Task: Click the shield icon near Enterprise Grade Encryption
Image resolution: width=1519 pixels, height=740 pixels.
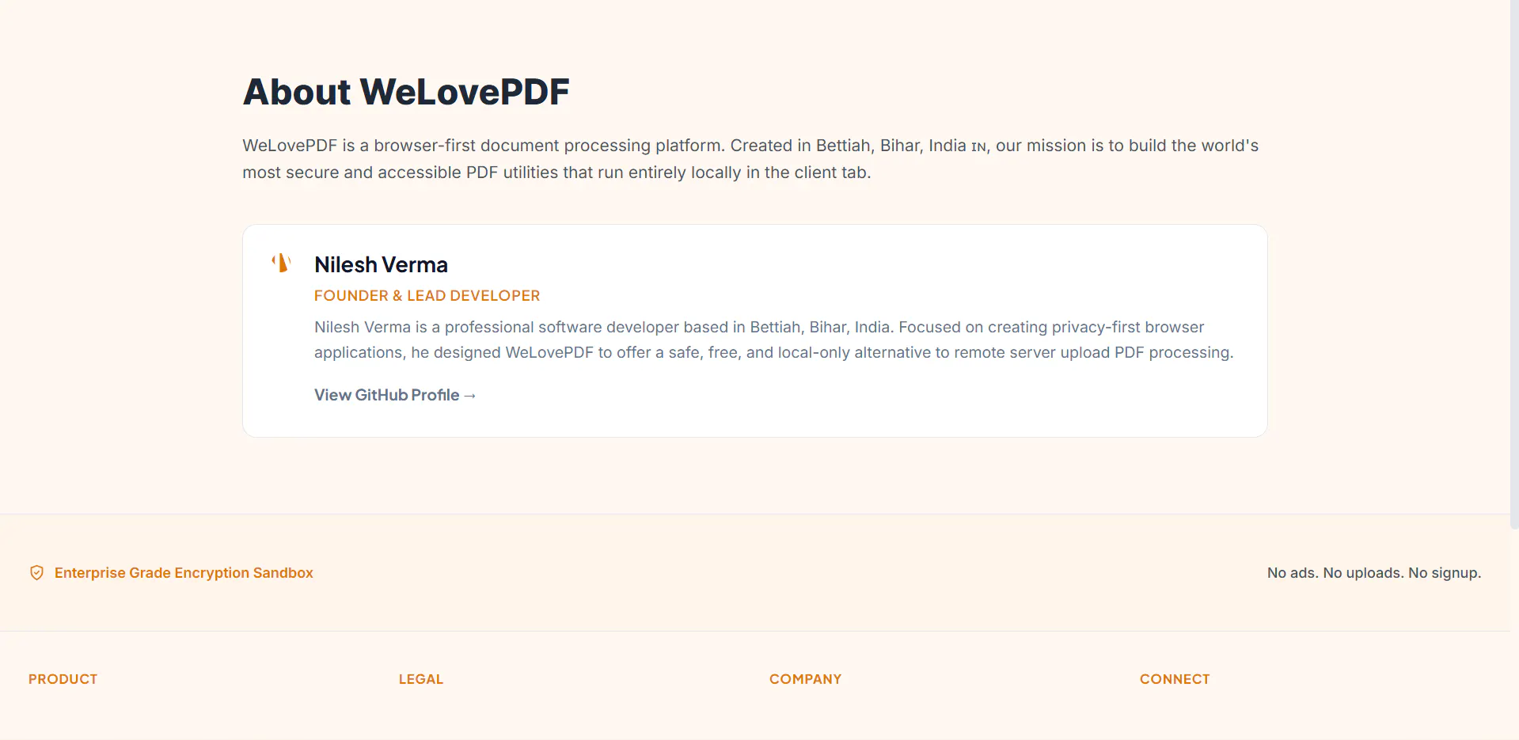Action: tap(36, 573)
